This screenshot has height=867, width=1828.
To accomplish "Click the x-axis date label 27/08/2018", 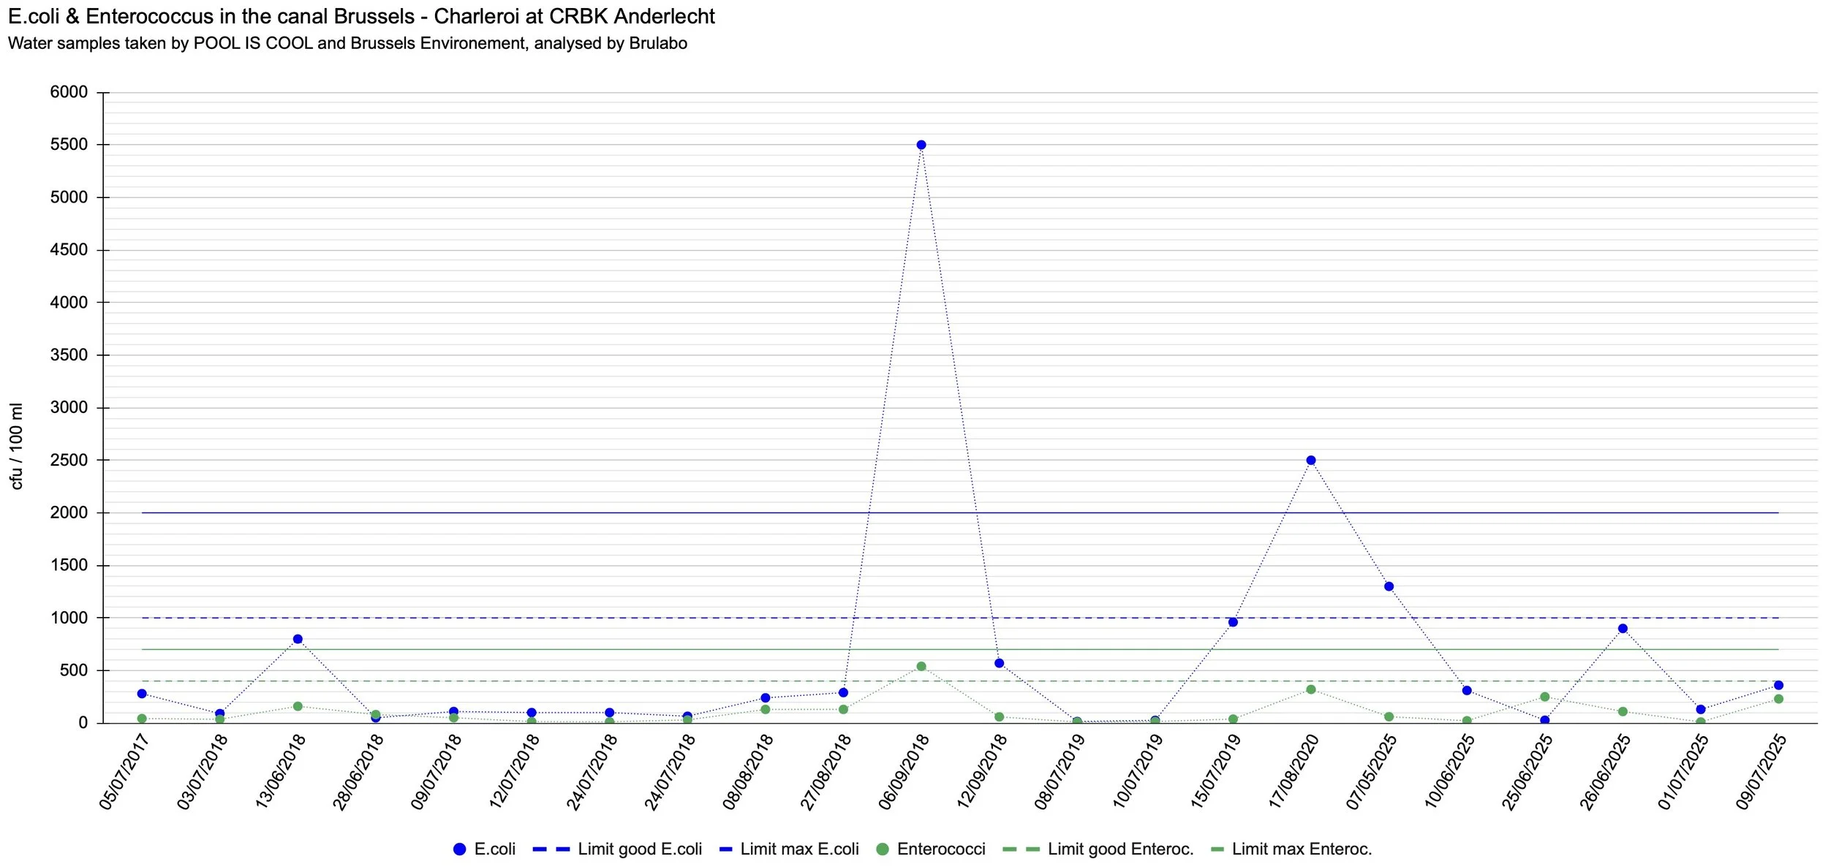I will pos(825,772).
